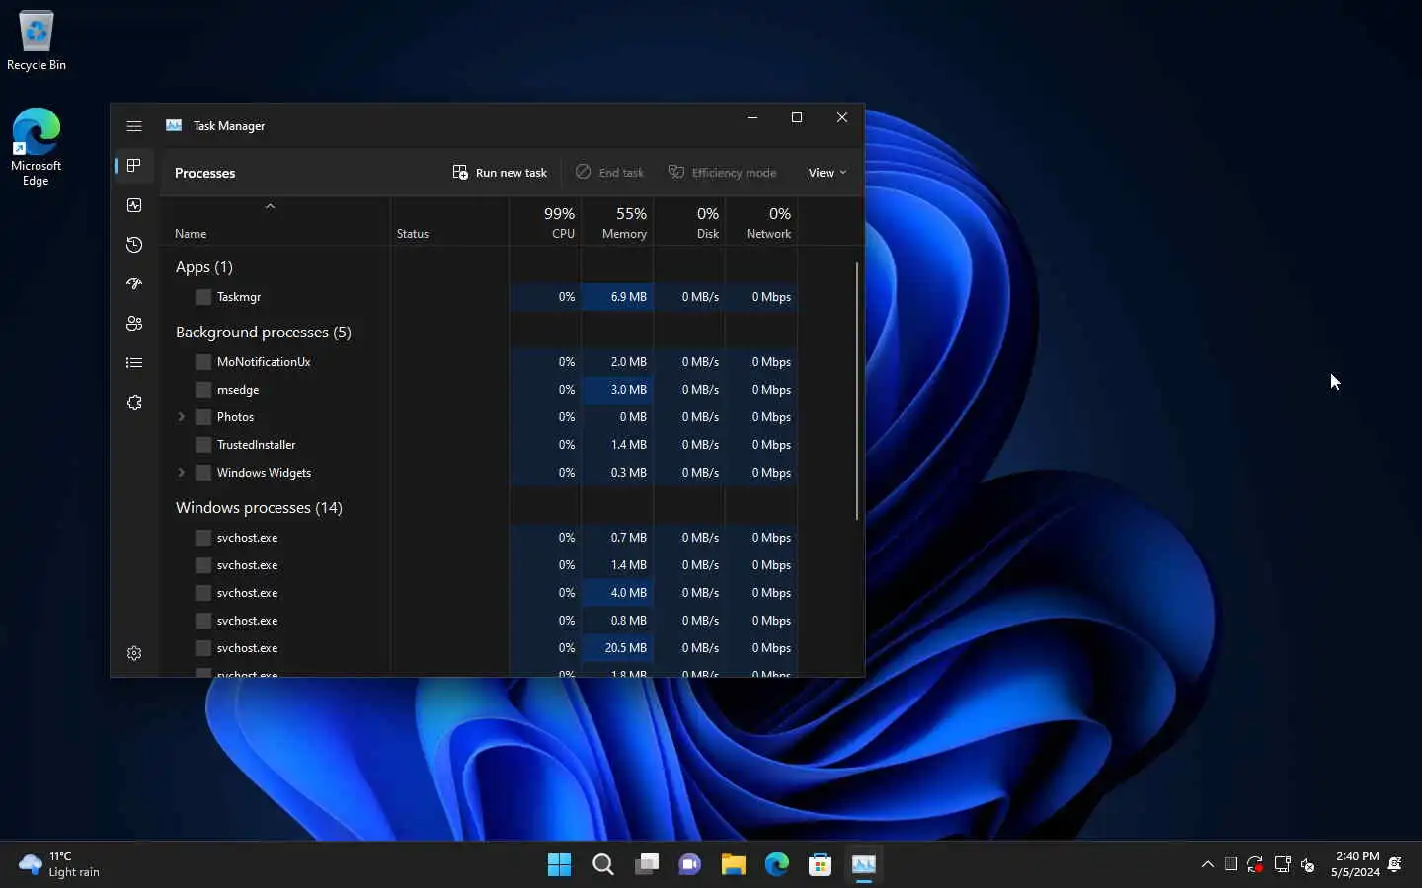Screen dimensions: 1422x888
Task: Click the muted volume tray icon
Action: tap(1307, 864)
